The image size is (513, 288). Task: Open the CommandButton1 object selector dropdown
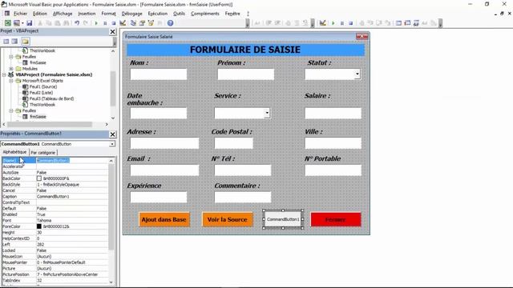click(112, 144)
